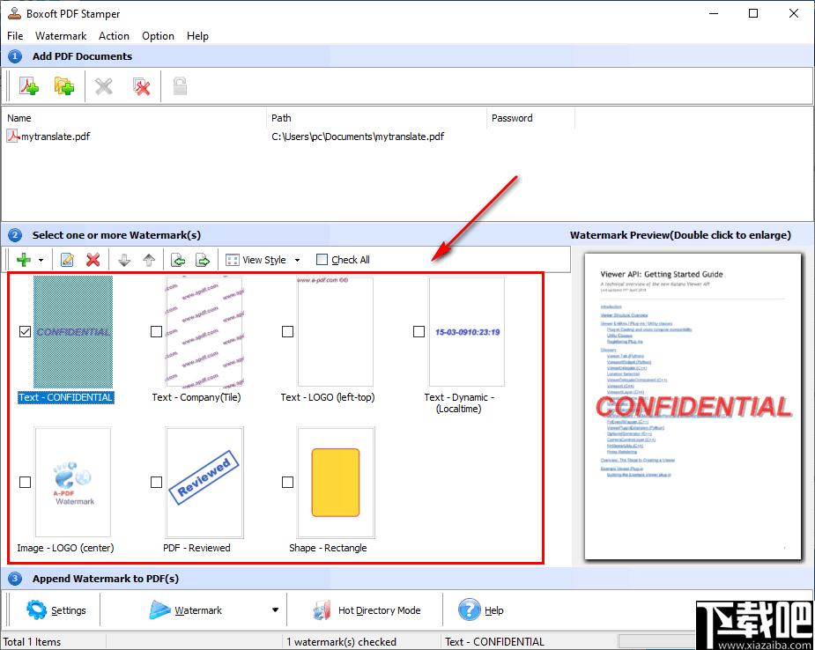
Task: Check the Image - LOGO (center) watermark
Action: (x=25, y=482)
